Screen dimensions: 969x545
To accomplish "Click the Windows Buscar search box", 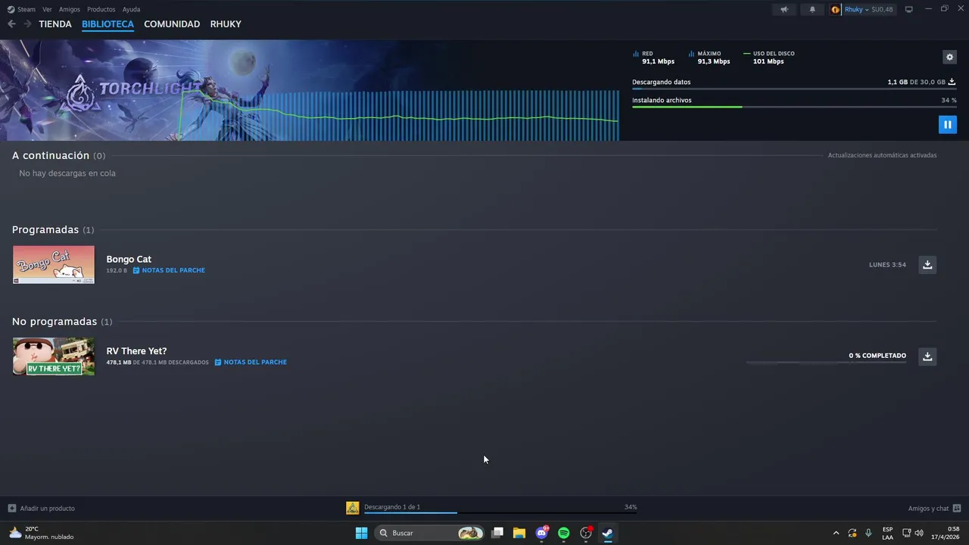I will (x=429, y=533).
